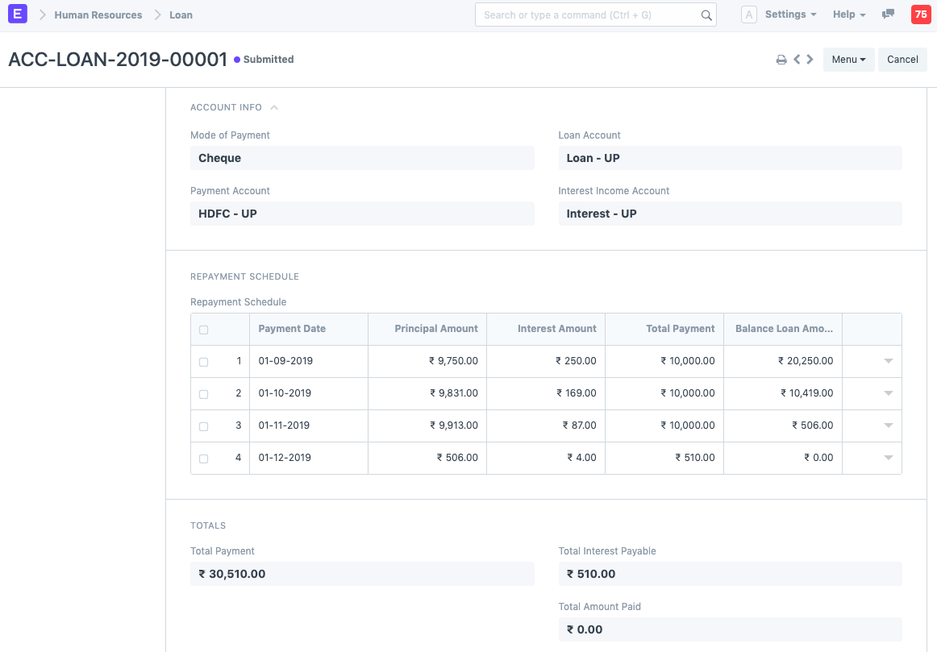Collapse the ACCOUNT INFO section
The width and height of the screenshot is (937, 652).
pos(273,106)
